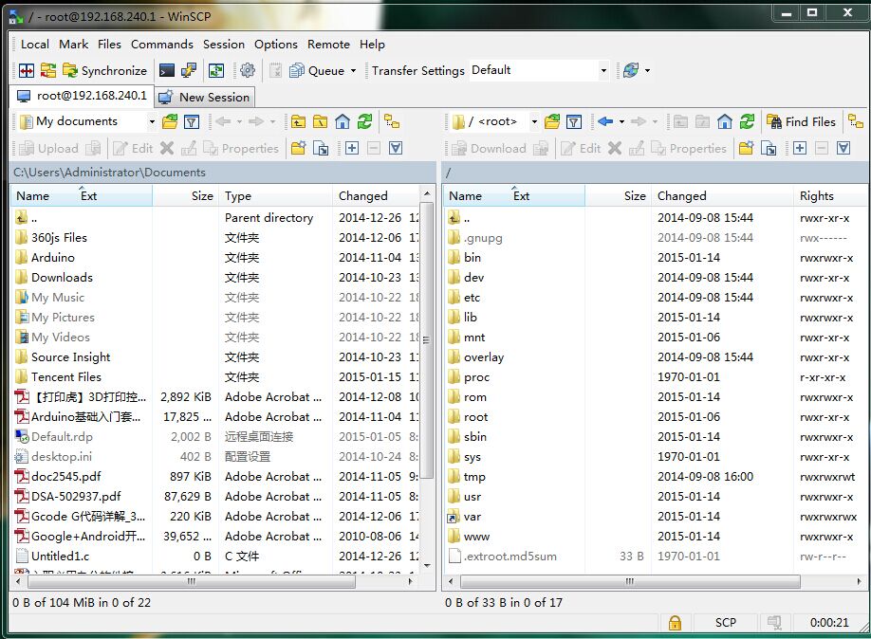Screen dimensions: 871x639
Task: Click the Synchronize Browsing icon in main toolbar
Action: [x=48, y=70]
